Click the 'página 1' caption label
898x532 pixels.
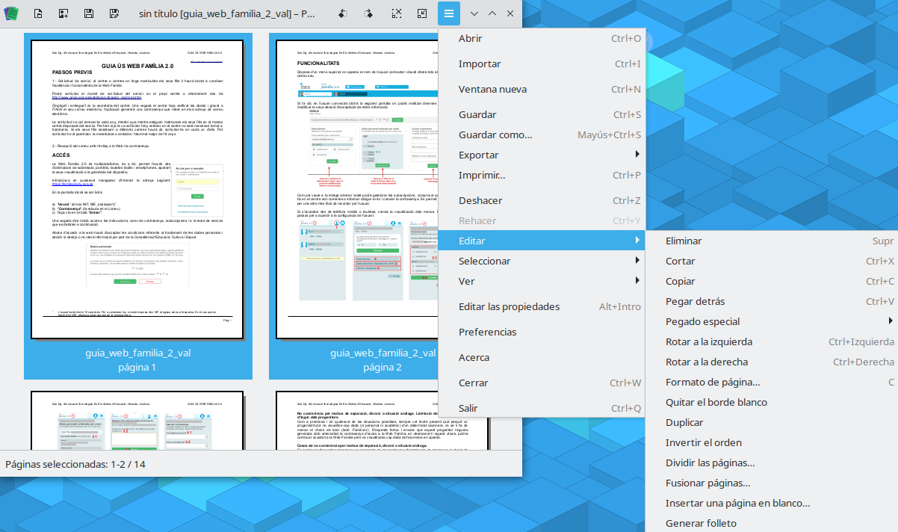137,367
